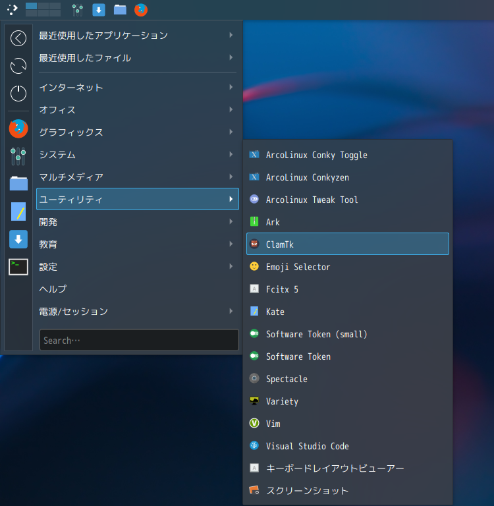Viewport: 494px width, 506px height.
Task: Click the Visual Studio Code icon
Action: point(254,445)
